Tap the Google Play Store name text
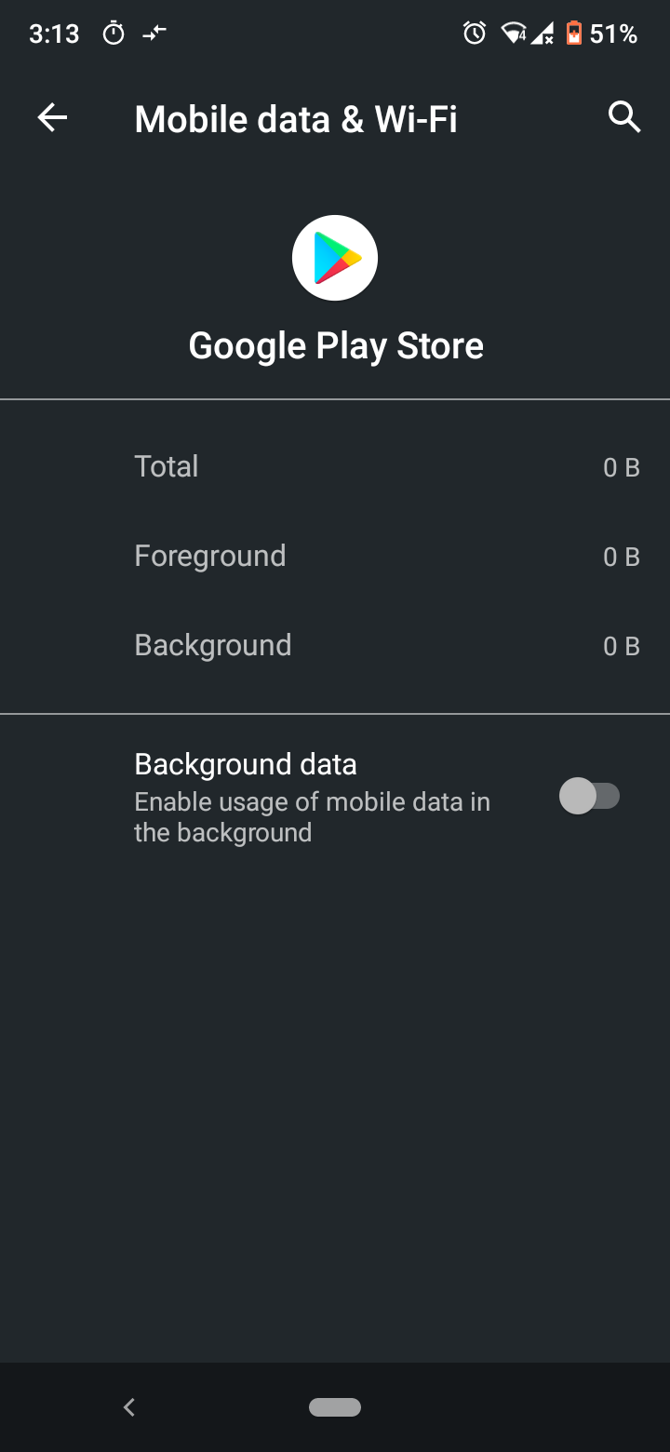This screenshot has width=670, height=1452. (x=336, y=346)
